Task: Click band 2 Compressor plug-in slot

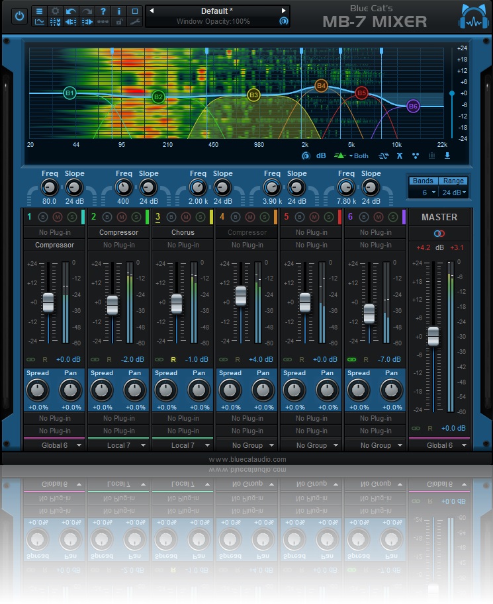Action: 118,232
